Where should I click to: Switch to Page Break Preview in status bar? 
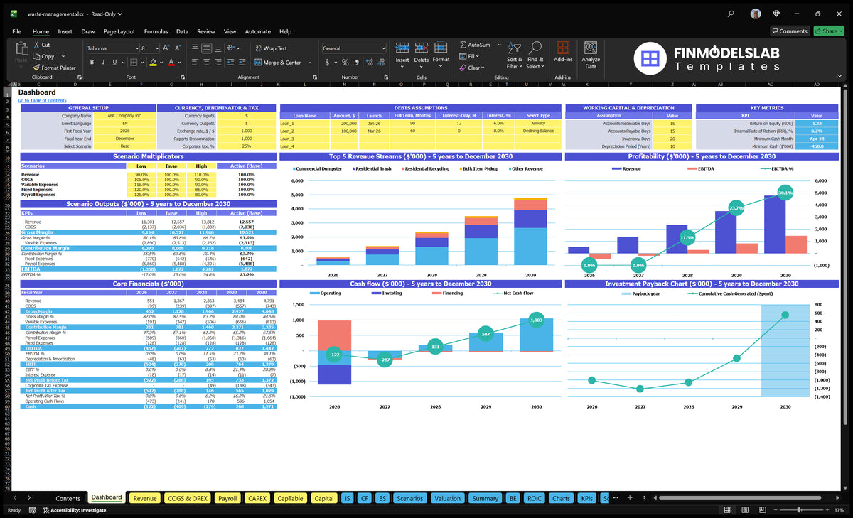click(763, 510)
